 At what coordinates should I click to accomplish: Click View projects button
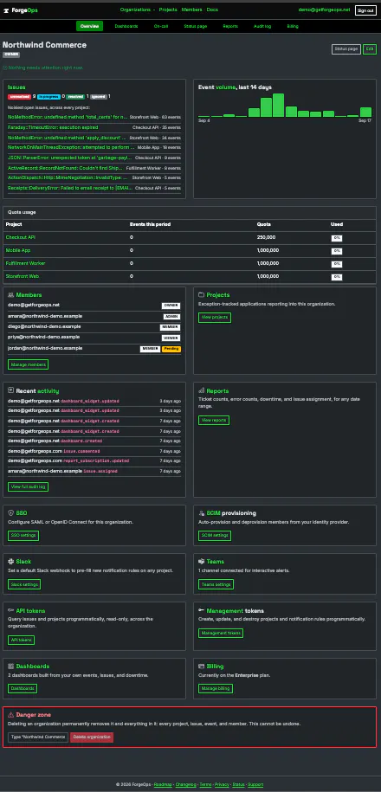coord(215,318)
